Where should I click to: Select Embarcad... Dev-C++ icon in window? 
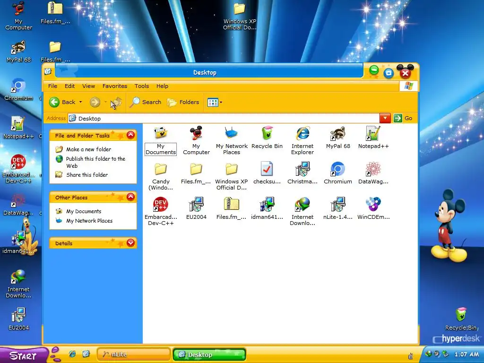tap(161, 204)
